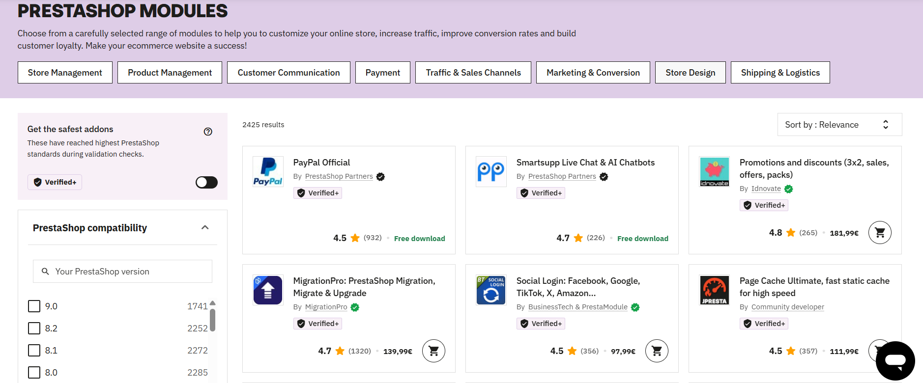Click Verified+ badge on Promotions and discounts card
This screenshot has height=383, width=923.
tap(764, 205)
